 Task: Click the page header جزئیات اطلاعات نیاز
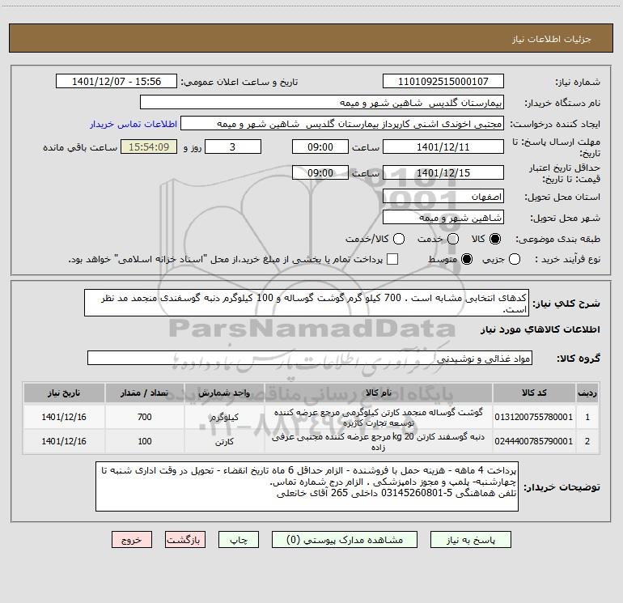(552, 39)
